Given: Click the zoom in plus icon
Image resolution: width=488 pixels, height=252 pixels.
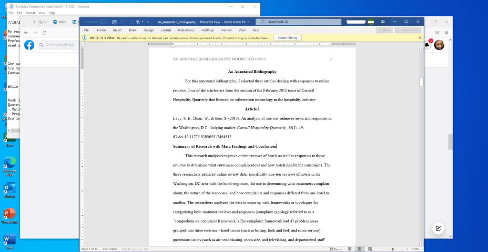Looking at the screenshot, I should pos(407,249).
